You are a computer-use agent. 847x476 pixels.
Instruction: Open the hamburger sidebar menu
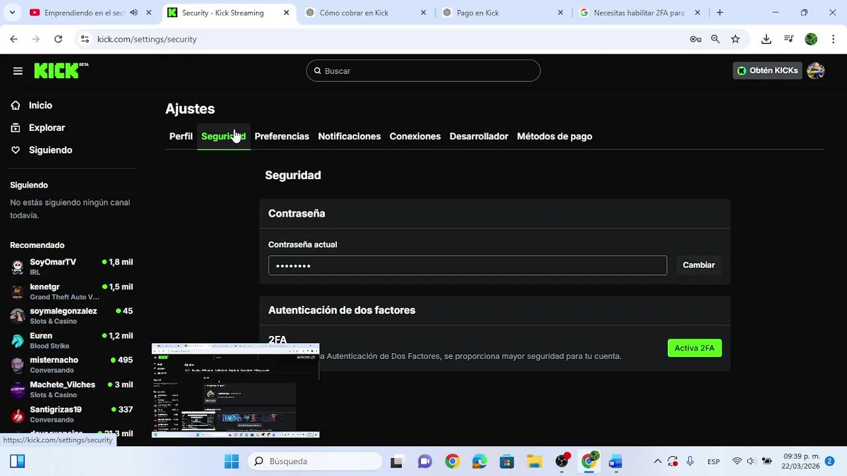click(18, 71)
